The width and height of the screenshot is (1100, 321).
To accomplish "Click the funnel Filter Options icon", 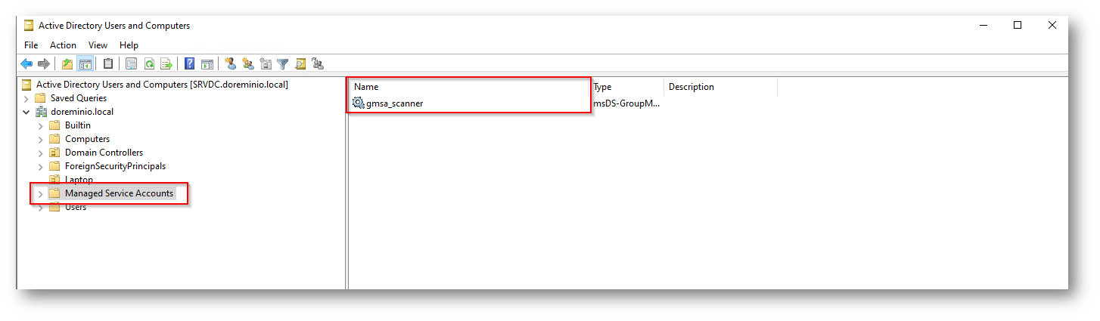I will point(283,64).
